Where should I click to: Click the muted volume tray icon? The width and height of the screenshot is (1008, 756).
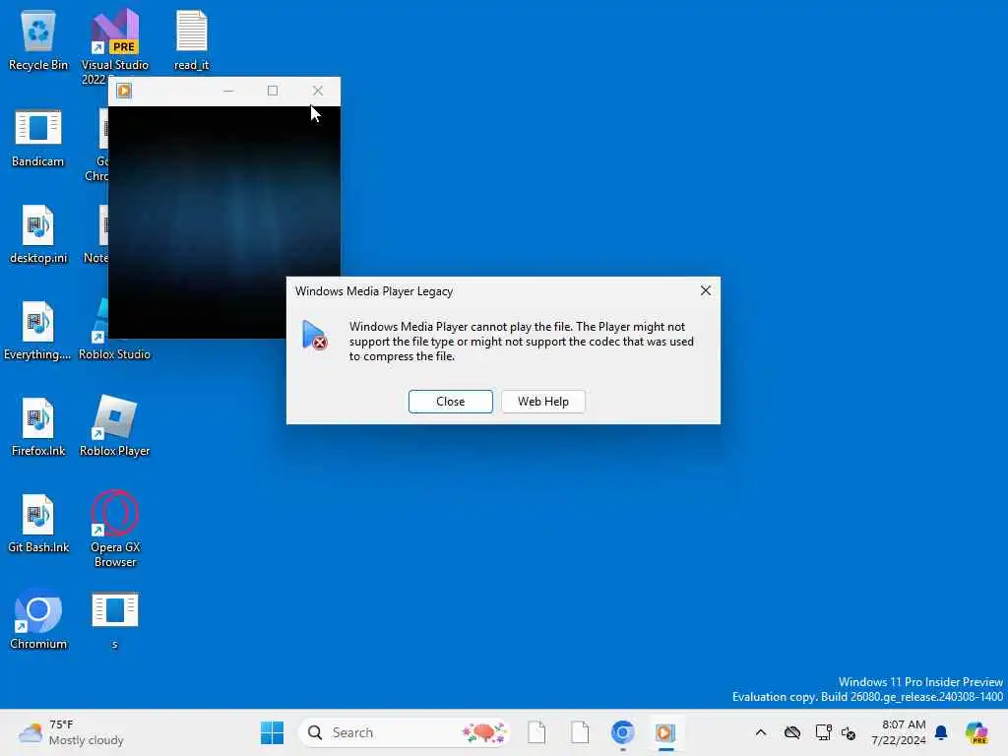[848, 732]
